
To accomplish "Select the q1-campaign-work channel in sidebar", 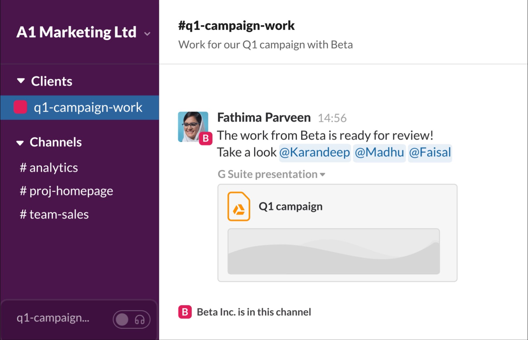I will pyautogui.click(x=88, y=107).
